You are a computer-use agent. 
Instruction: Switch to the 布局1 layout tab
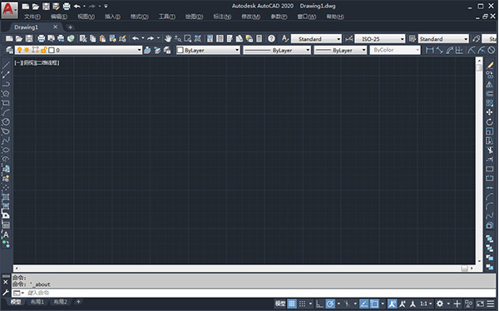coord(37,302)
